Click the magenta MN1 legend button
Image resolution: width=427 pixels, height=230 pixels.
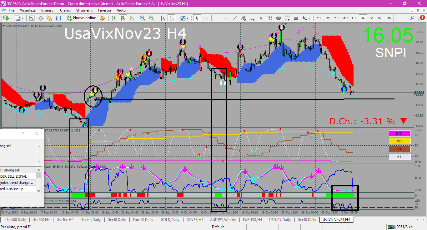pos(399,133)
